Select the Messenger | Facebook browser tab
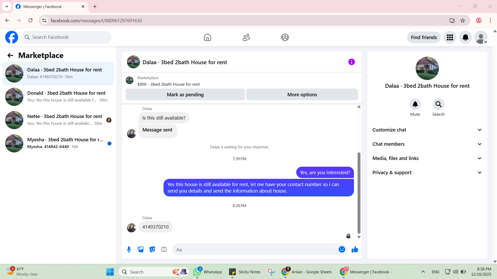Image resolution: width=497 pixels, height=279 pixels. (50, 7)
